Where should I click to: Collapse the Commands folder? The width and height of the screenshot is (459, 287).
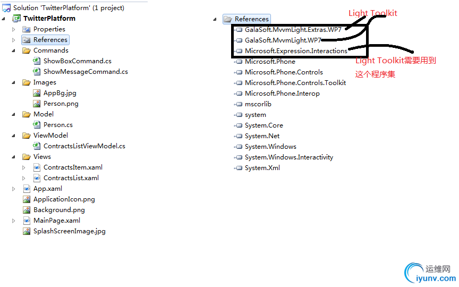coord(14,50)
